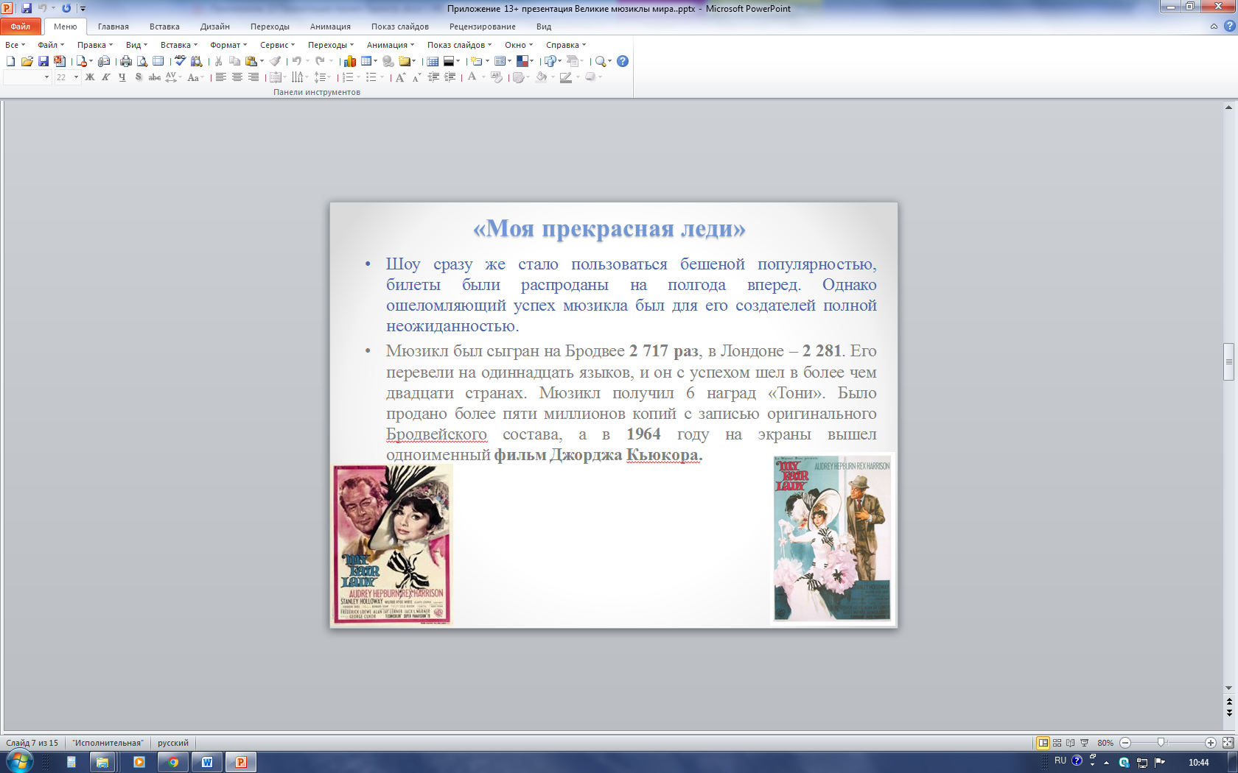Open the paste options dropdown arrow

point(262,61)
